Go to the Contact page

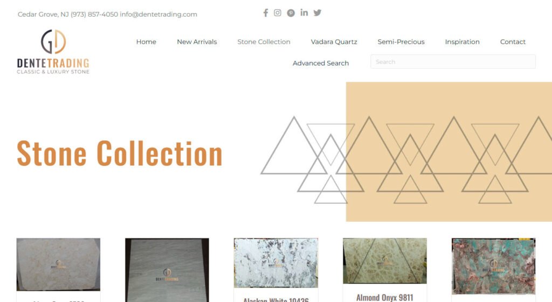[x=513, y=42]
